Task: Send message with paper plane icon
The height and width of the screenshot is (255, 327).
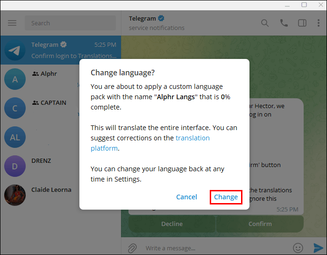Action: [318, 248]
